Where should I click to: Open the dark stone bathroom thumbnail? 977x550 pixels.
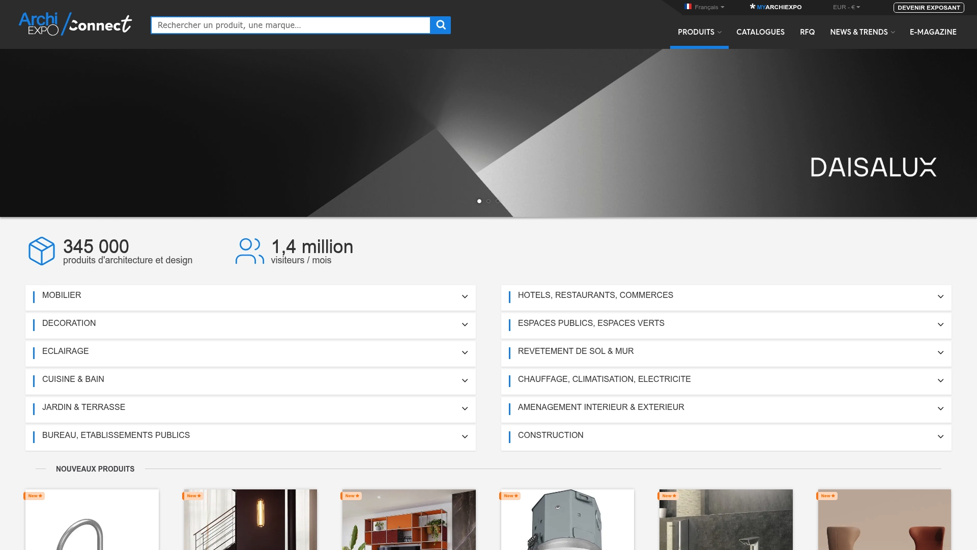[x=726, y=519]
